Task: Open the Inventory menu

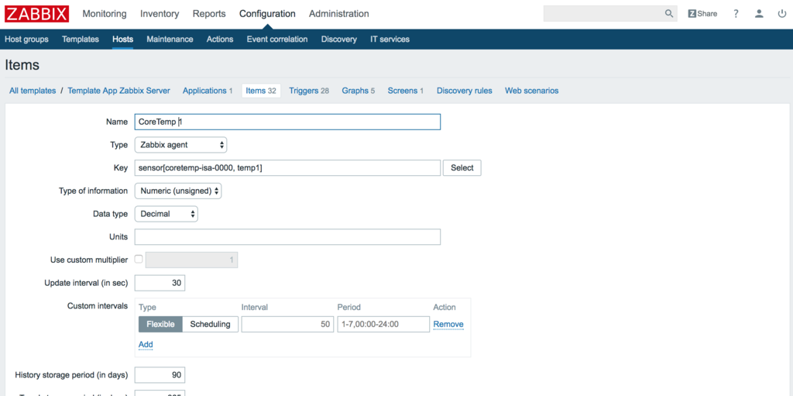Action: point(160,14)
